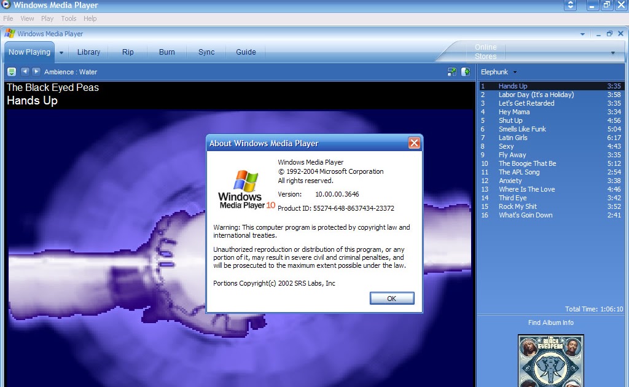
Task: Select Where Is The Love track
Action: [551, 189]
